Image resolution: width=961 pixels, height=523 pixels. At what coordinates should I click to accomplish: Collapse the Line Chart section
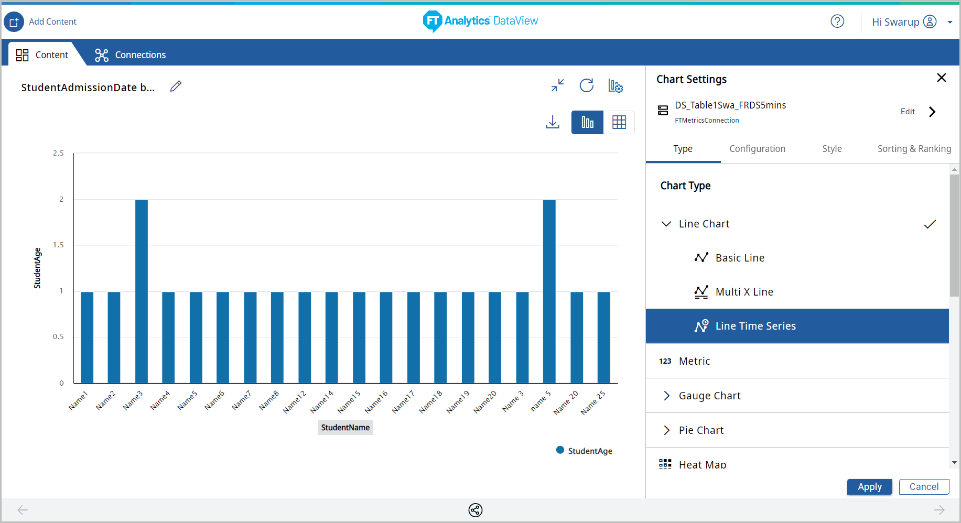pyautogui.click(x=666, y=224)
